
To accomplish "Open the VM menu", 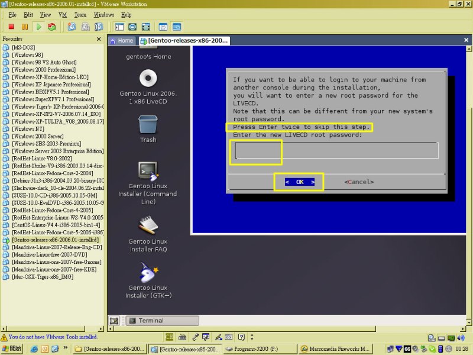I will 63,15.
